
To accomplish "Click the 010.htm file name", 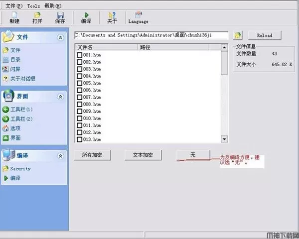I will tap(92, 119).
